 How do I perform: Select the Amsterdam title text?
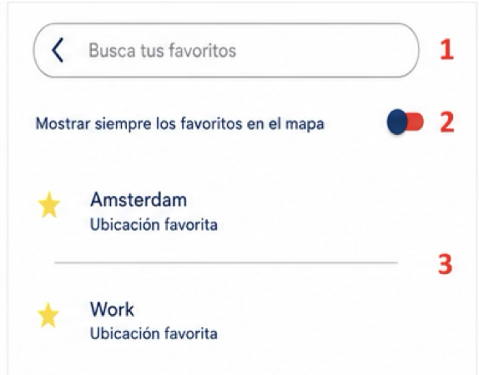tap(139, 200)
